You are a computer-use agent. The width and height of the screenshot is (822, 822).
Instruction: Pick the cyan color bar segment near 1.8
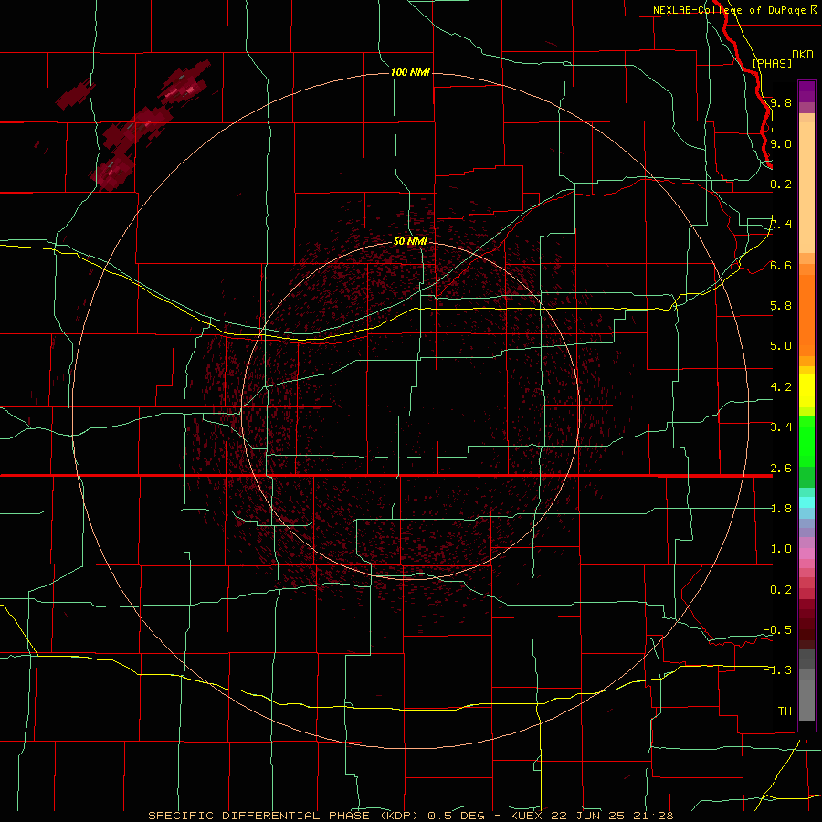[x=806, y=502]
